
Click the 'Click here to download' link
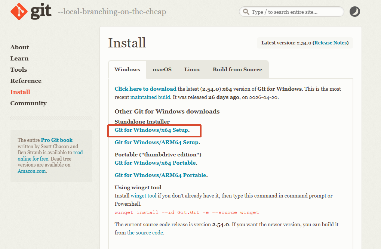pos(145,89)
